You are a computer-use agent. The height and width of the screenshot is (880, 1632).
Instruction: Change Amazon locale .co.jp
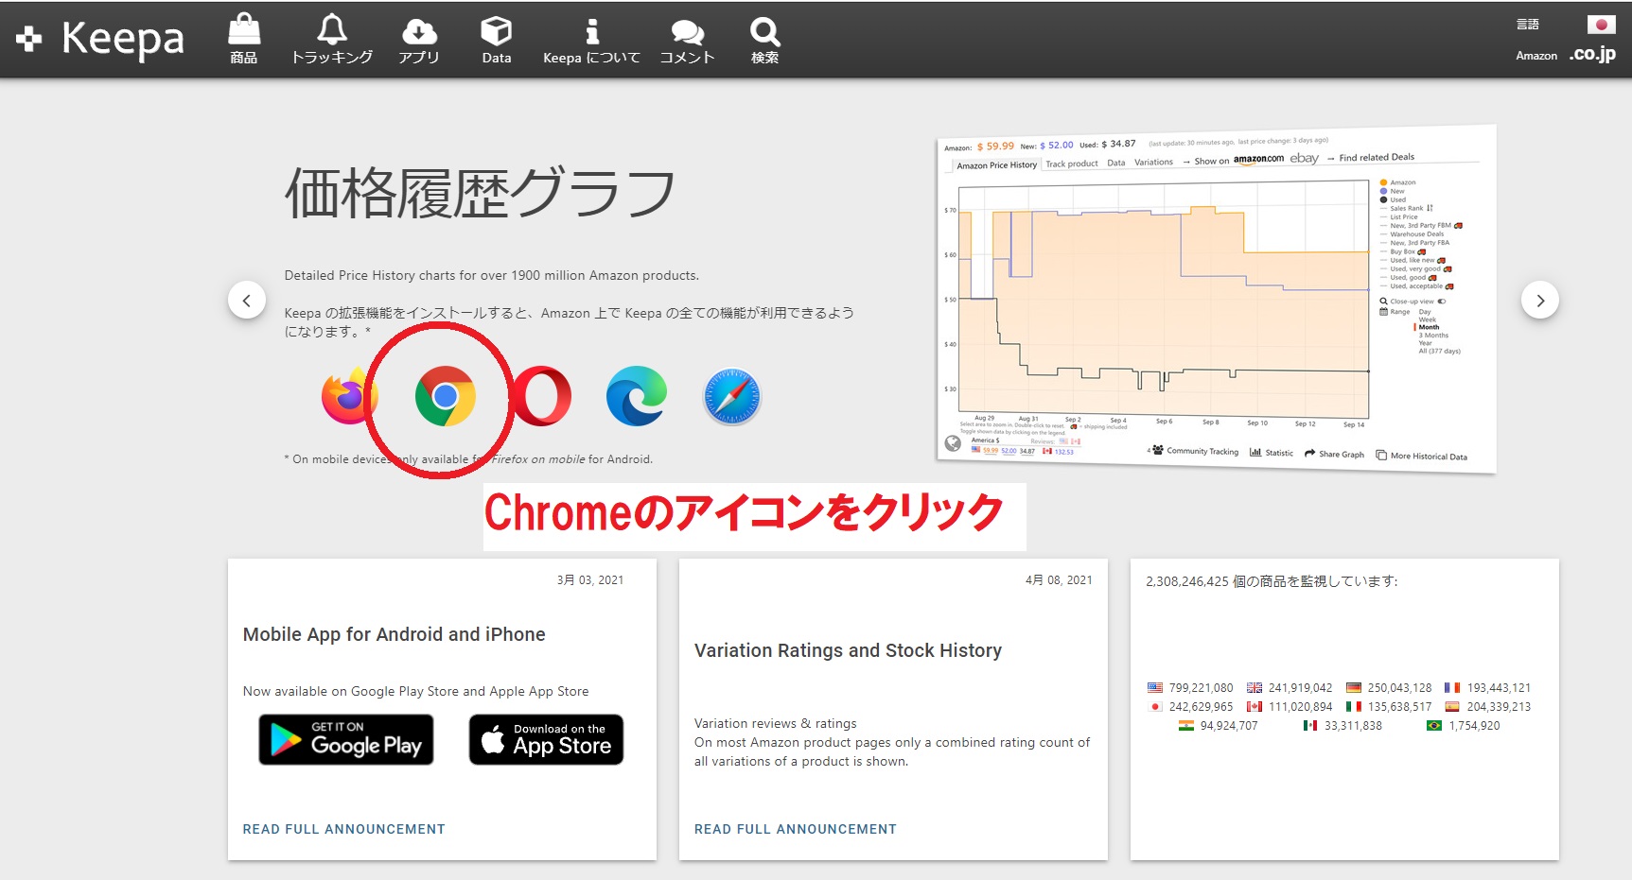pos(1592,55)
